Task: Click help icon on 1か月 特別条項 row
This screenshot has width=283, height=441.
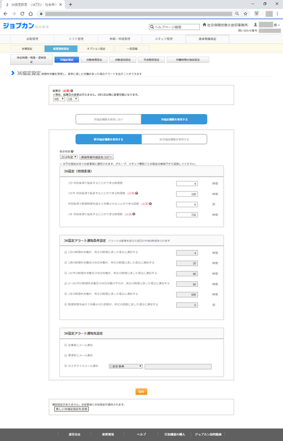Action: pos(137,193)
